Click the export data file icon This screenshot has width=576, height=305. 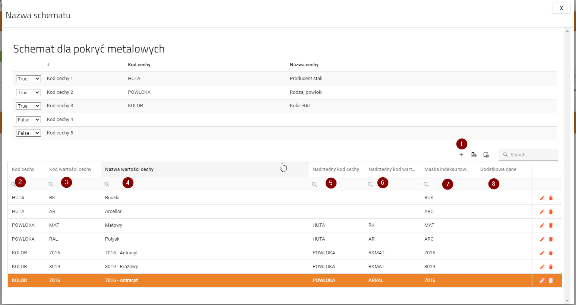[x=474, y=155]
